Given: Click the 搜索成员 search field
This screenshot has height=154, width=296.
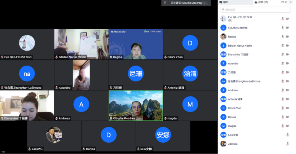Looking at the screenshot, I should coord(256,10).
